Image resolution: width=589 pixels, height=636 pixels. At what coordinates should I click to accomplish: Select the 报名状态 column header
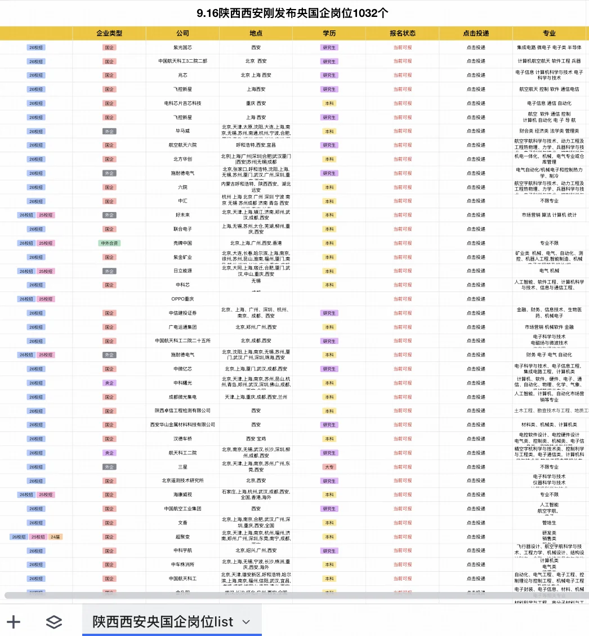(x=403, y=33)
